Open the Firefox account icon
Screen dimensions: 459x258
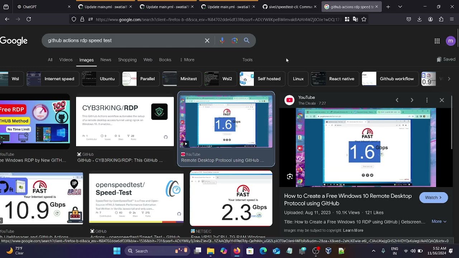coord(430,19)
